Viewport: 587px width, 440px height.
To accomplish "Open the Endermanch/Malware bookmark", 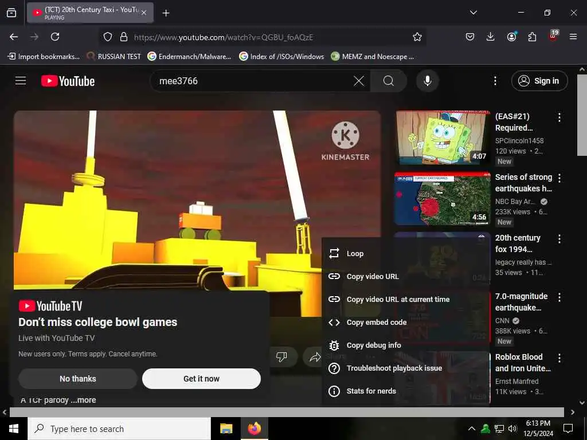I will tap(189, 57).
